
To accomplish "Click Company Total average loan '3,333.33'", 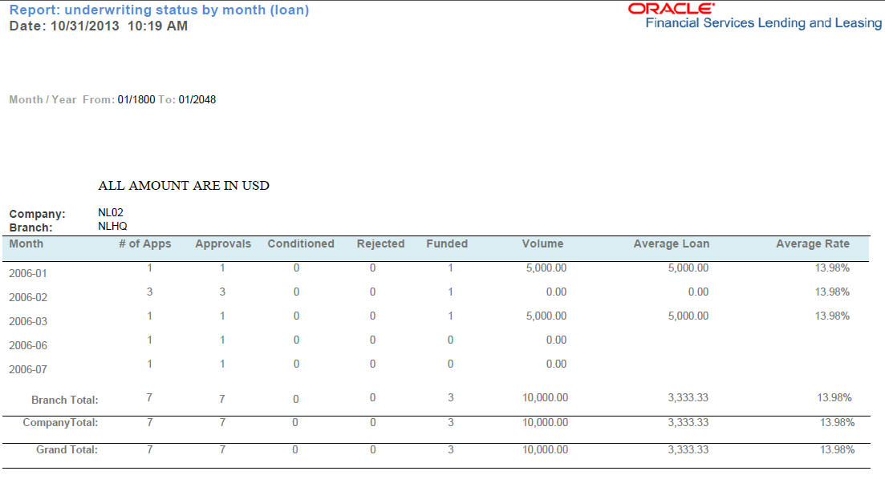I will (x=688, y=422).
